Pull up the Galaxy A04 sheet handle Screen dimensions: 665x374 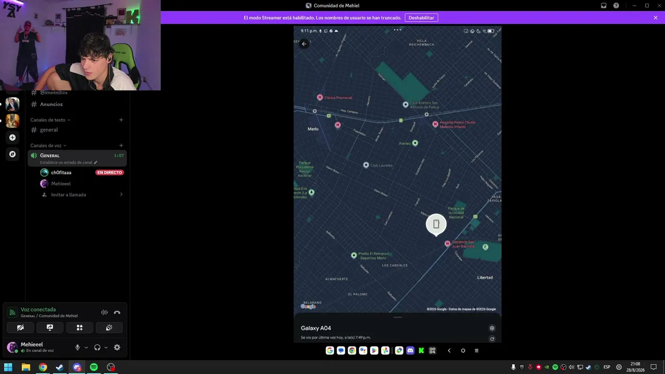tap(397, 317)
